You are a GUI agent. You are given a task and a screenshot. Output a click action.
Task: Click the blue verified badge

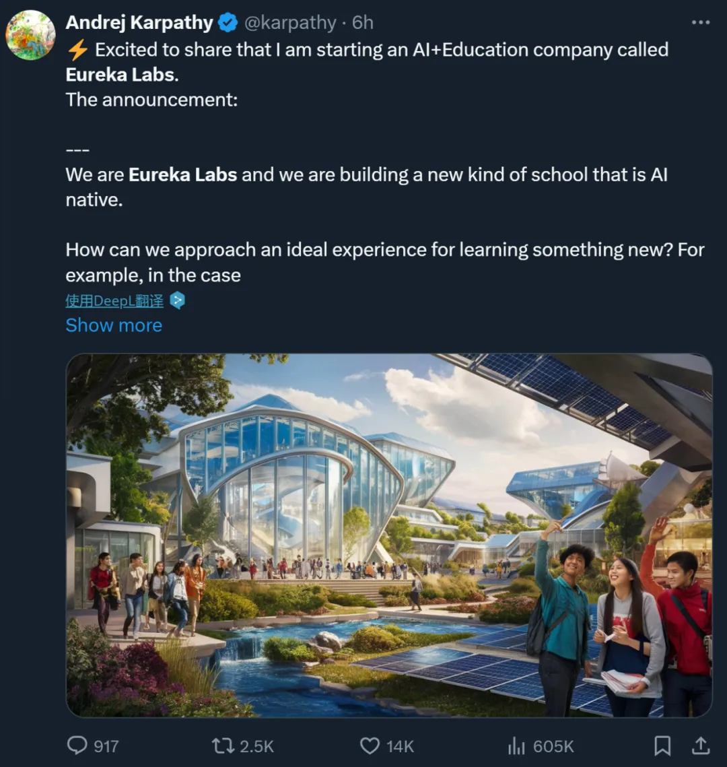click(228, 22)
